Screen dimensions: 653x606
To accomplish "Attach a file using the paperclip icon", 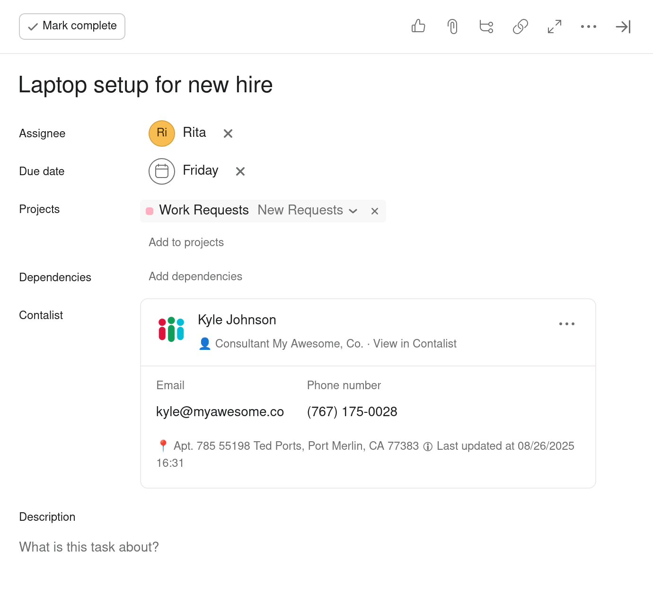I will click(x=452, y=27).
